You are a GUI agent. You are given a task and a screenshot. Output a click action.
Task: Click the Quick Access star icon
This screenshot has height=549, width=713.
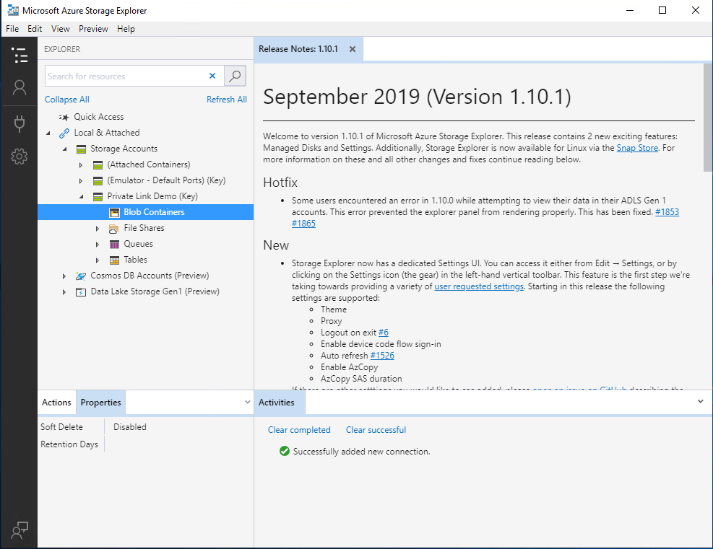64,117
